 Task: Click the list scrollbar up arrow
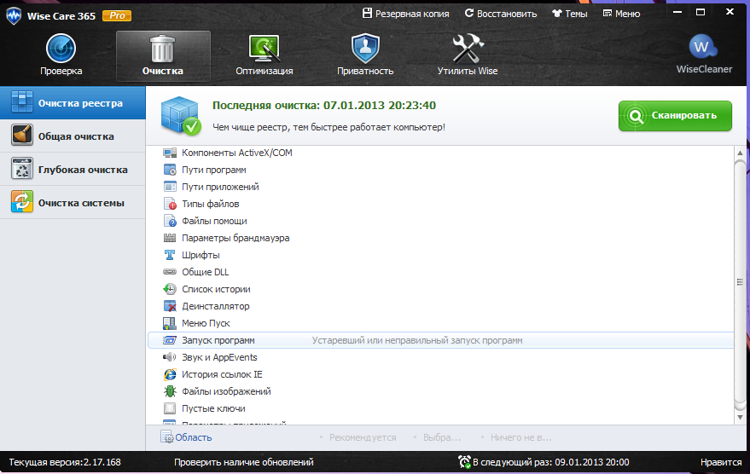tap(740, 153)
